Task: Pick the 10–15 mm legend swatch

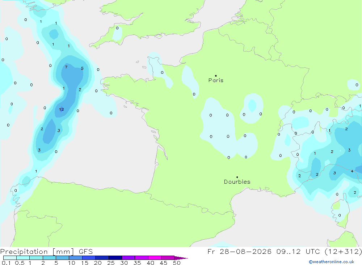Action: point(76,258)
